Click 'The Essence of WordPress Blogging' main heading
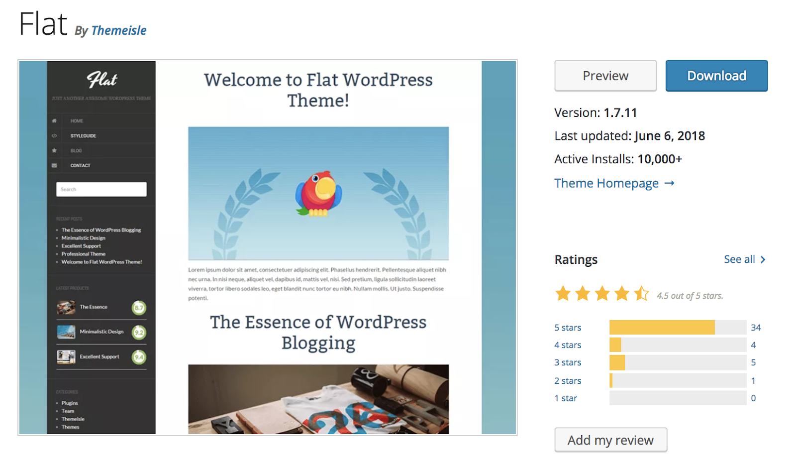This screenshot has width=796, height=467. click(x=318, y=332)
